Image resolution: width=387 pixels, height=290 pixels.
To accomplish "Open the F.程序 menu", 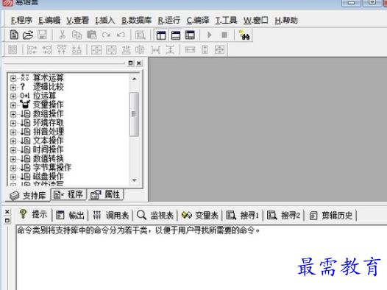I will click(x=21, y=20).
